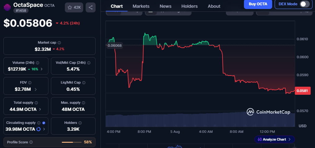The height and width of the screenshot is (148, 315).
Task: Toggle DEX Mode switch
Action: [x=304, y=4]
